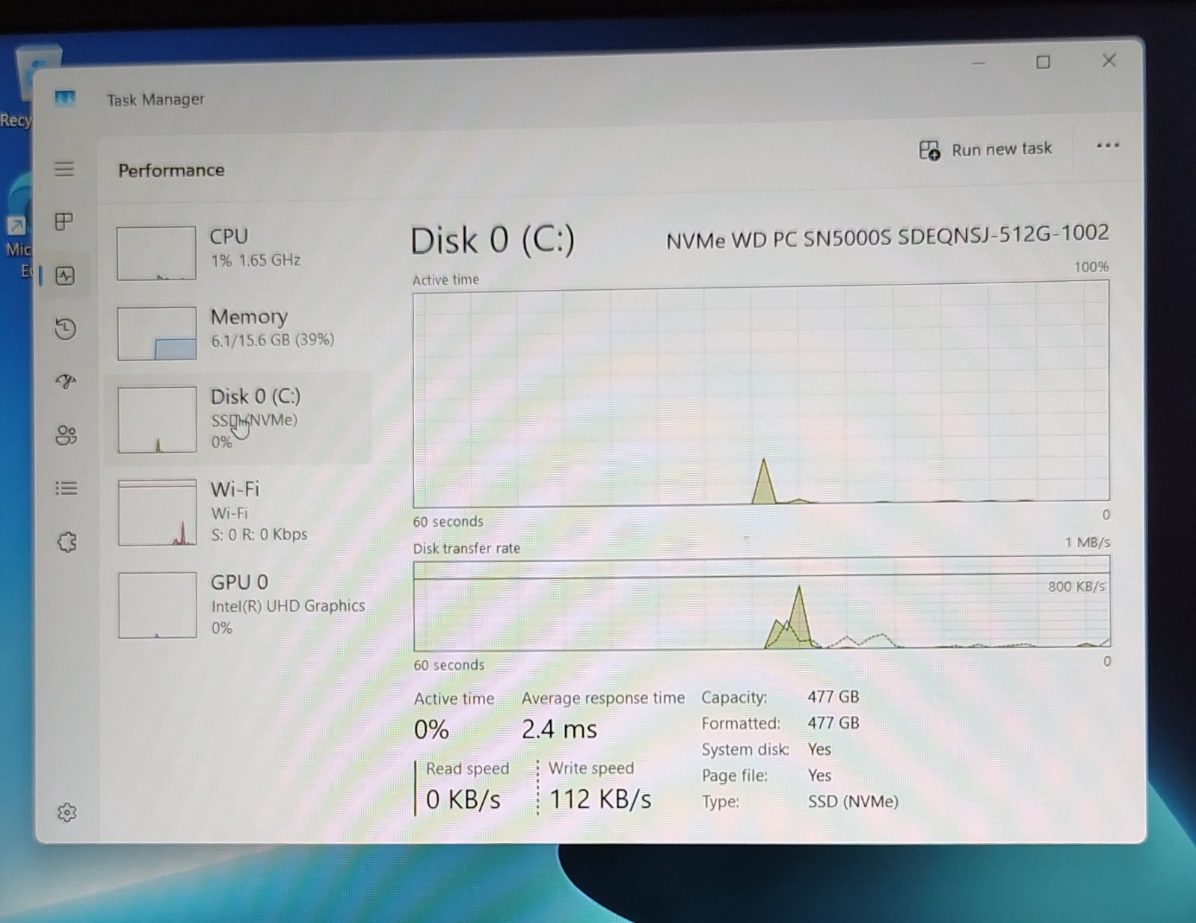Click the Disk transfer rate graph
The height and width of the screenshot is (923, 1196).
pos(762,604)
